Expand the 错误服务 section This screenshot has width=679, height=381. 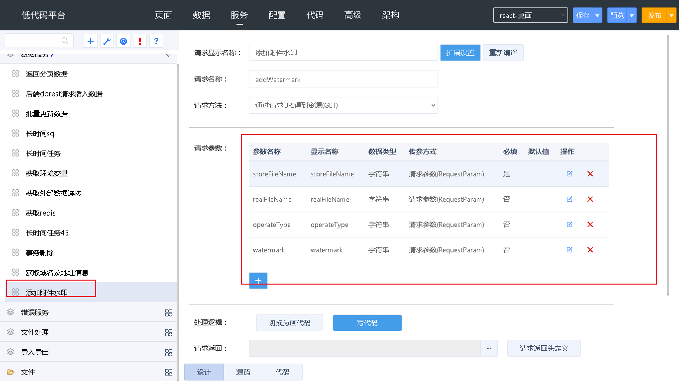point(88,312)
